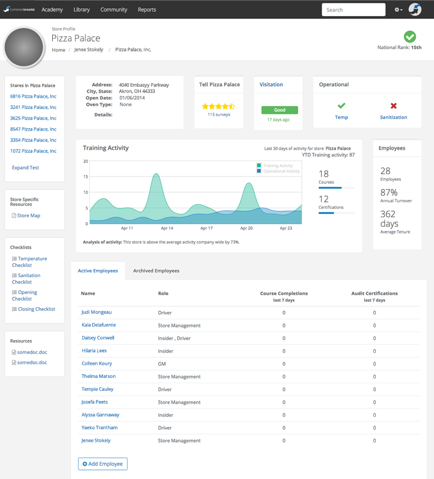Open employee Thelma Matson

[x=98, y=377]
